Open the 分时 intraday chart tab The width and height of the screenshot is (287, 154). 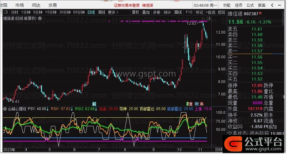(x=15, y=12)
